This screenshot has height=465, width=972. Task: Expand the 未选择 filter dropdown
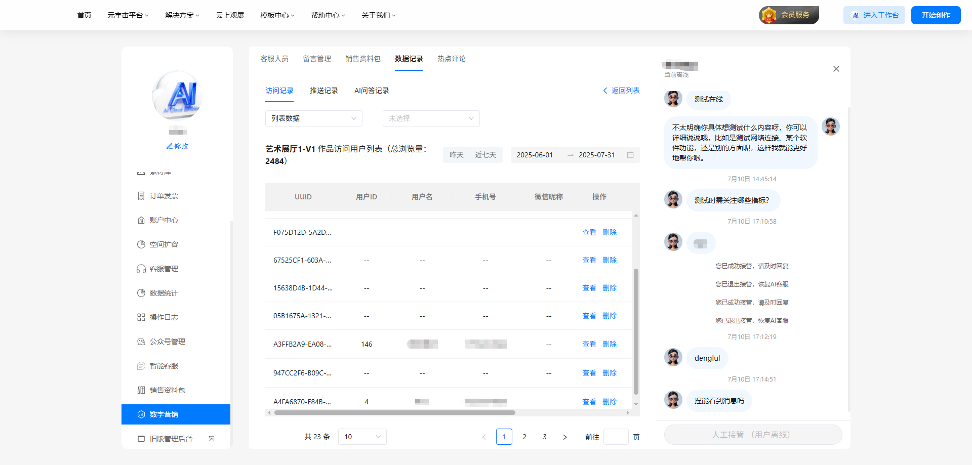[x=431, y=118]
